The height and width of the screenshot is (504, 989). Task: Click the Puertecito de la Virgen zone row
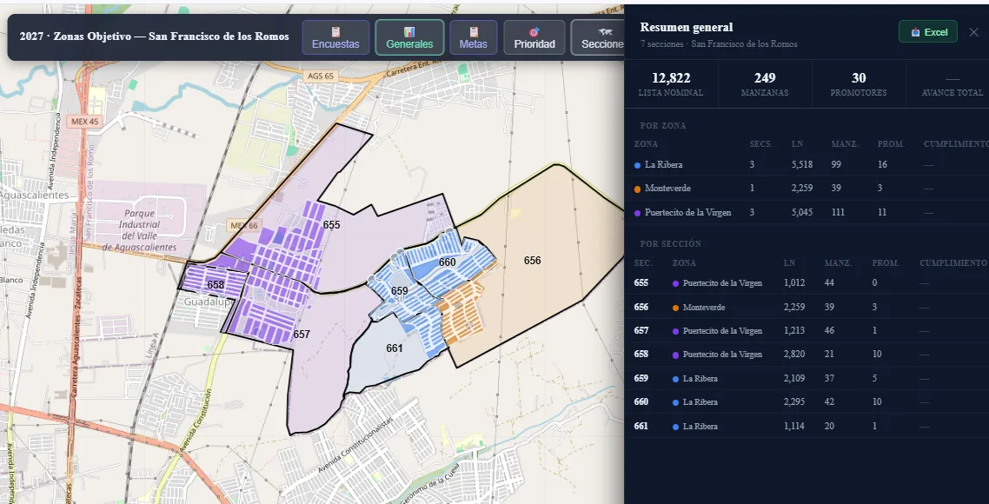pos(806,212)
